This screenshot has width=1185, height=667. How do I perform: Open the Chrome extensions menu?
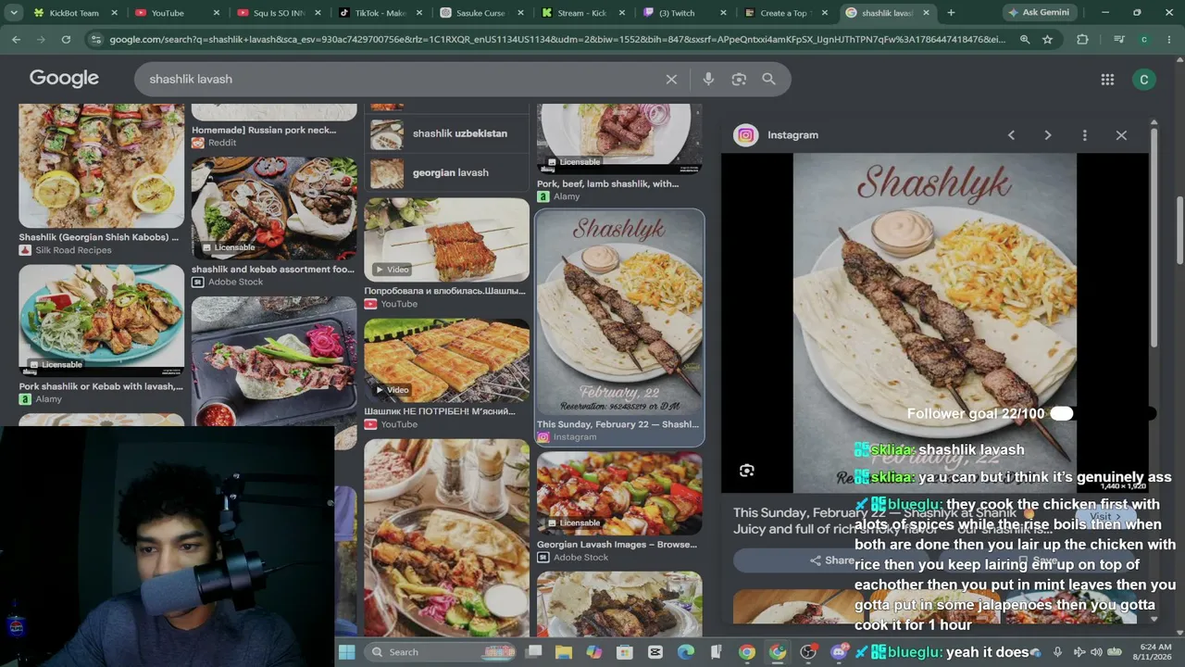click(1082, 40)
